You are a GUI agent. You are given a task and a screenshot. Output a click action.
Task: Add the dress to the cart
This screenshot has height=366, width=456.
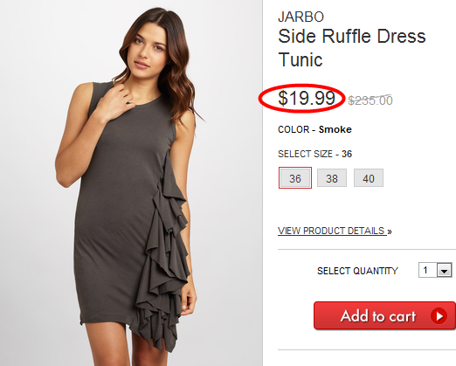(384, 315)
